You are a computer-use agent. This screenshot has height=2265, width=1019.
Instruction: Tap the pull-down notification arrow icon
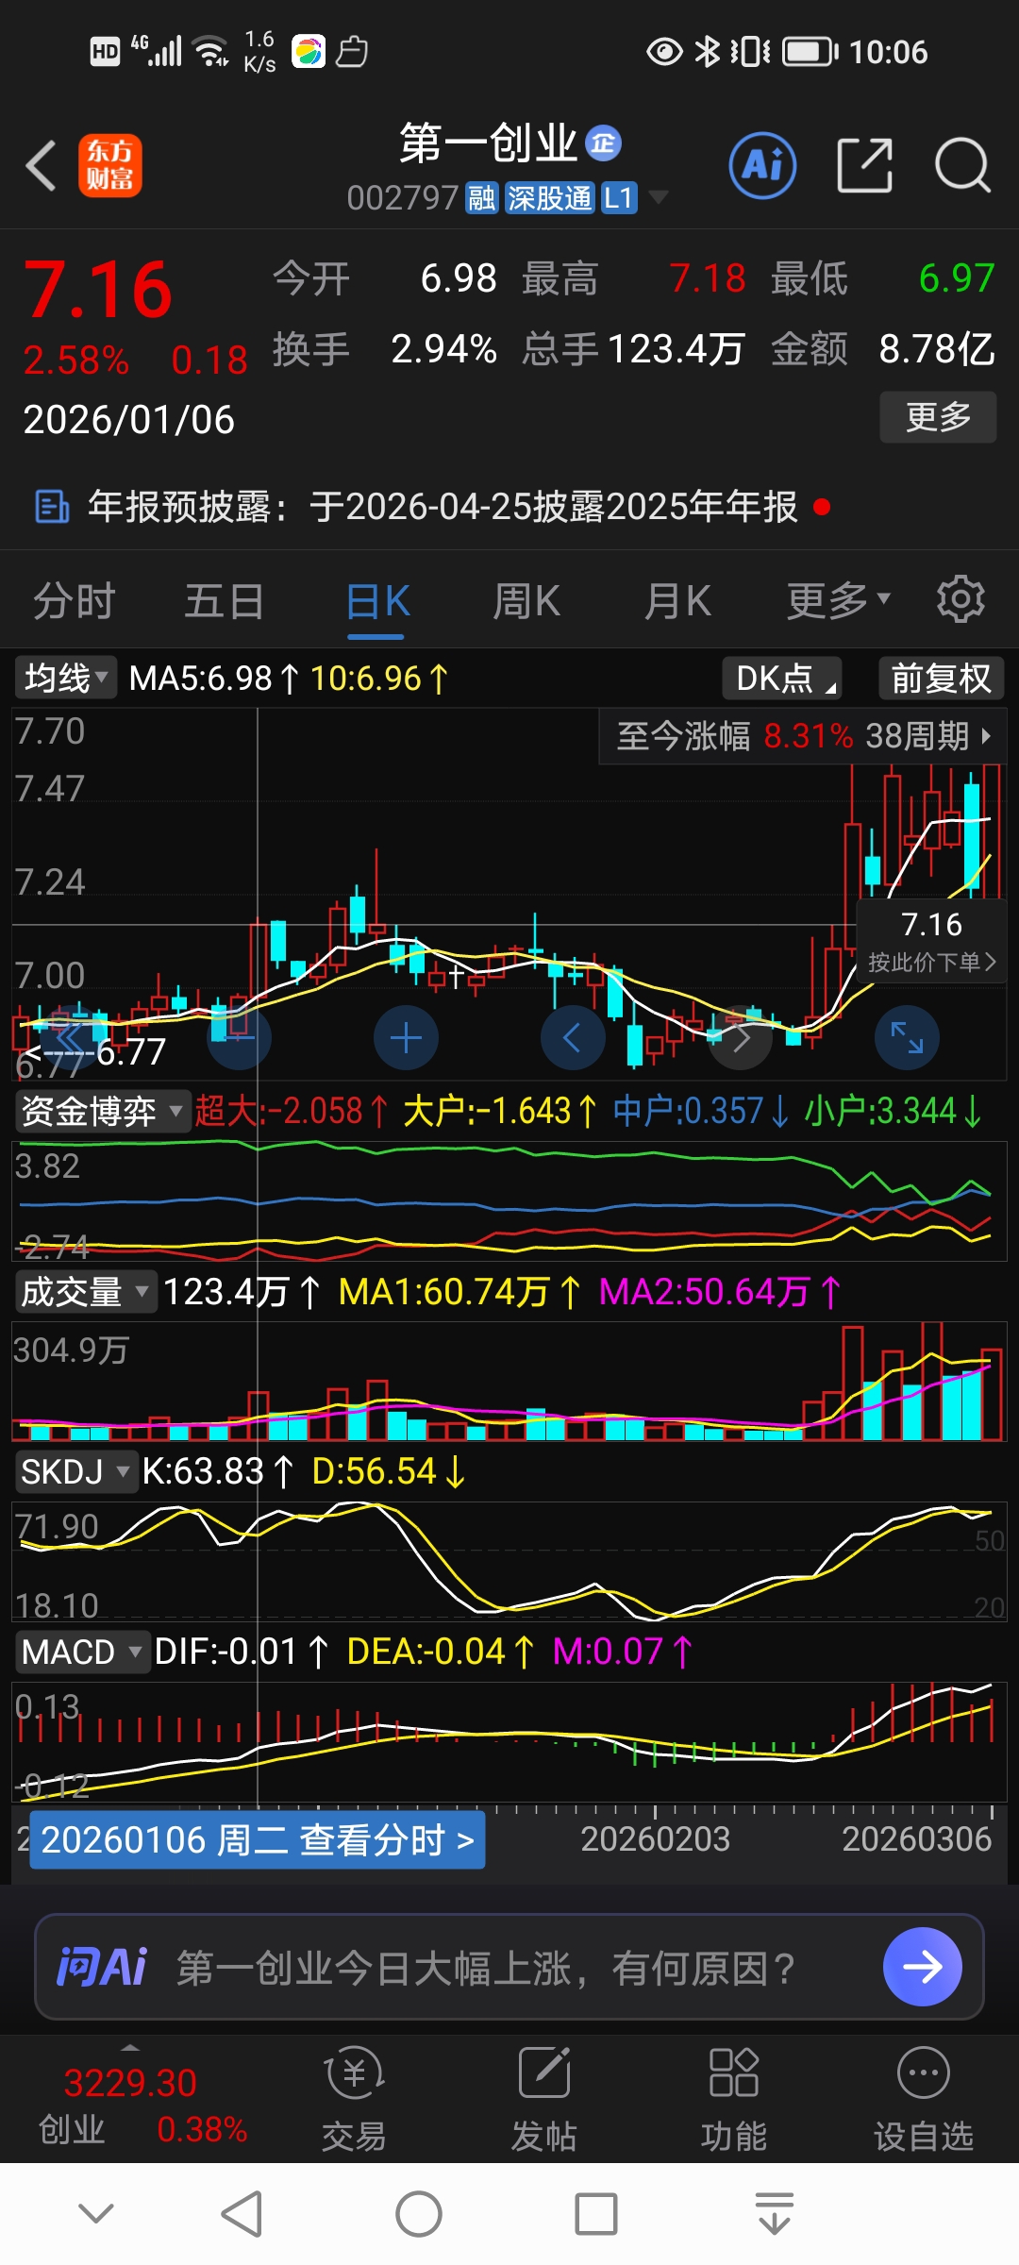[x=775, y=2214]
